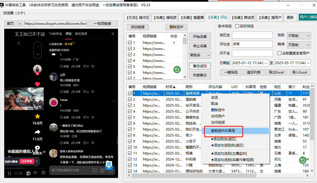Open the 常规采 mode dropdown
The width and height of the screenshot is (317, 183).
(200, 55)
